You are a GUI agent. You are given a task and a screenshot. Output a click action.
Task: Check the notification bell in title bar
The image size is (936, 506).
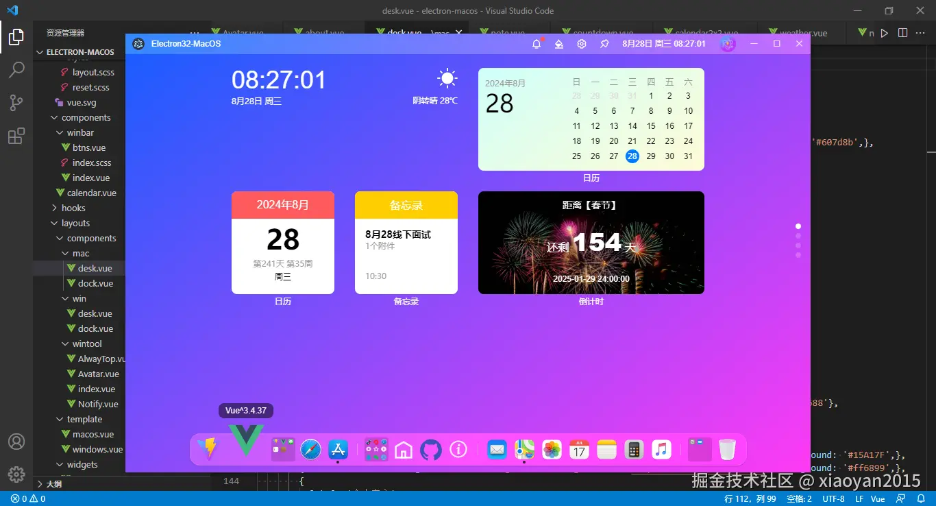[x=537, y=44]
